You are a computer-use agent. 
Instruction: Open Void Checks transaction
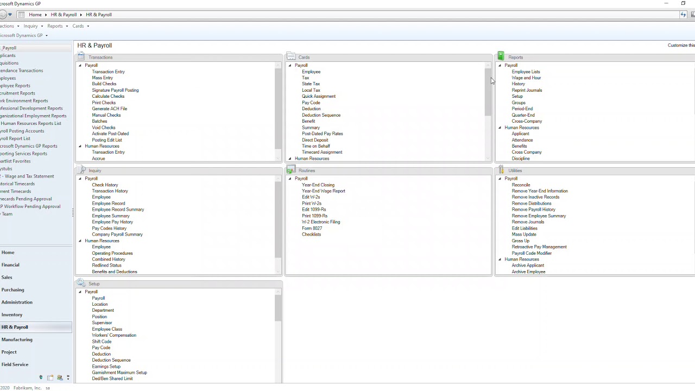[103, 128]
